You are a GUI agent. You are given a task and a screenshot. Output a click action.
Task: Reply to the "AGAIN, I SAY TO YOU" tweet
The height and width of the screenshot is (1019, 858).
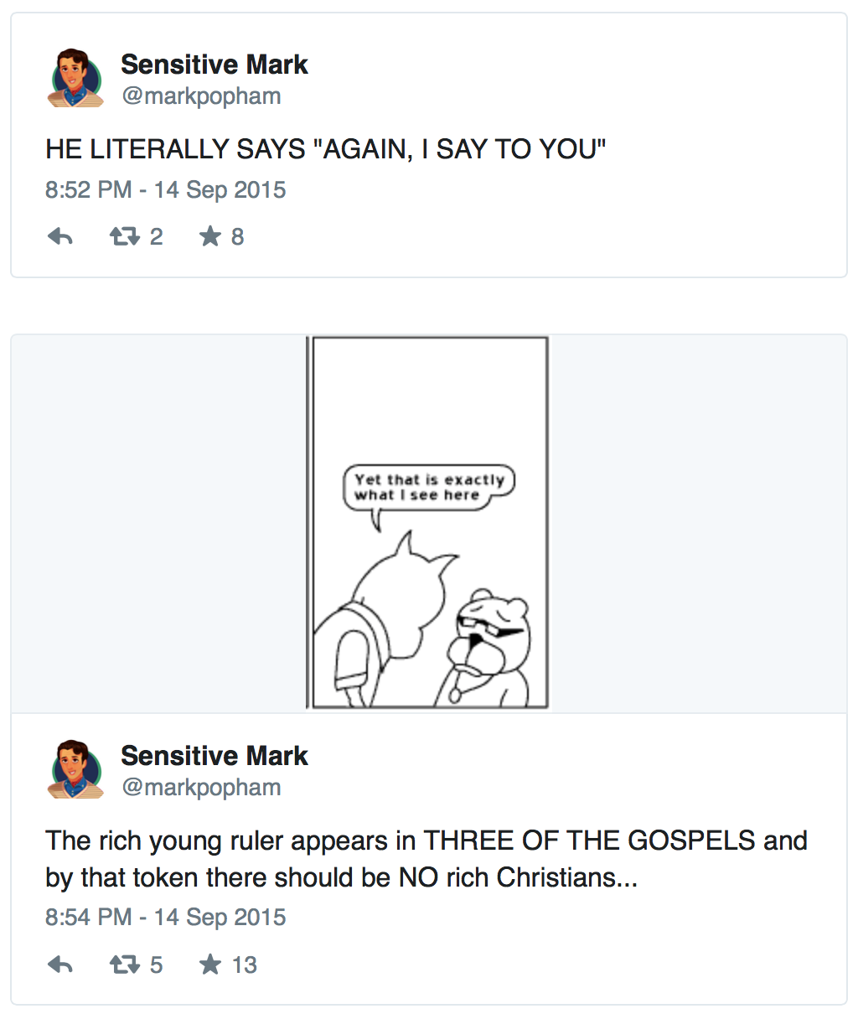60,237
